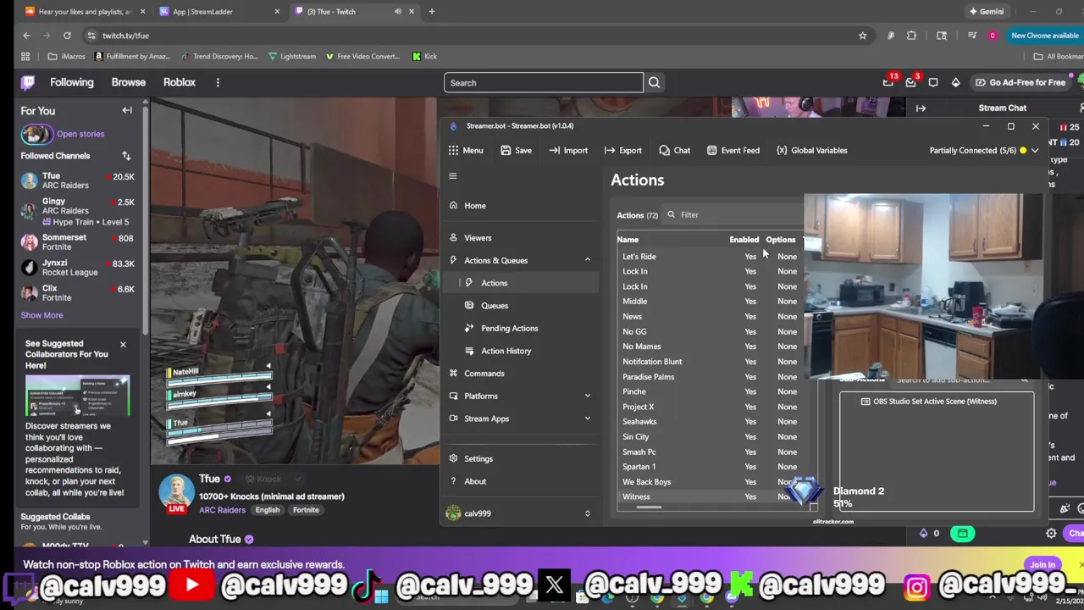Expand Platforms section chevron

[x=587, y=396]
